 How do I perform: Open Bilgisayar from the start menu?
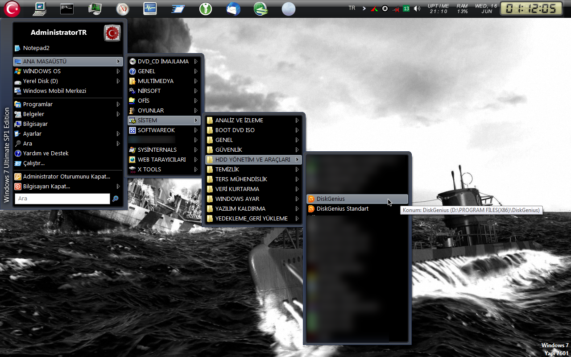pos(68,124)
